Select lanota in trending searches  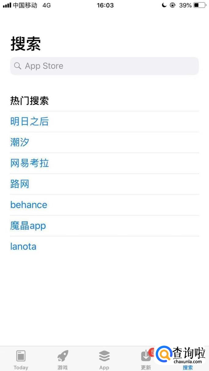tap(23, 246)
